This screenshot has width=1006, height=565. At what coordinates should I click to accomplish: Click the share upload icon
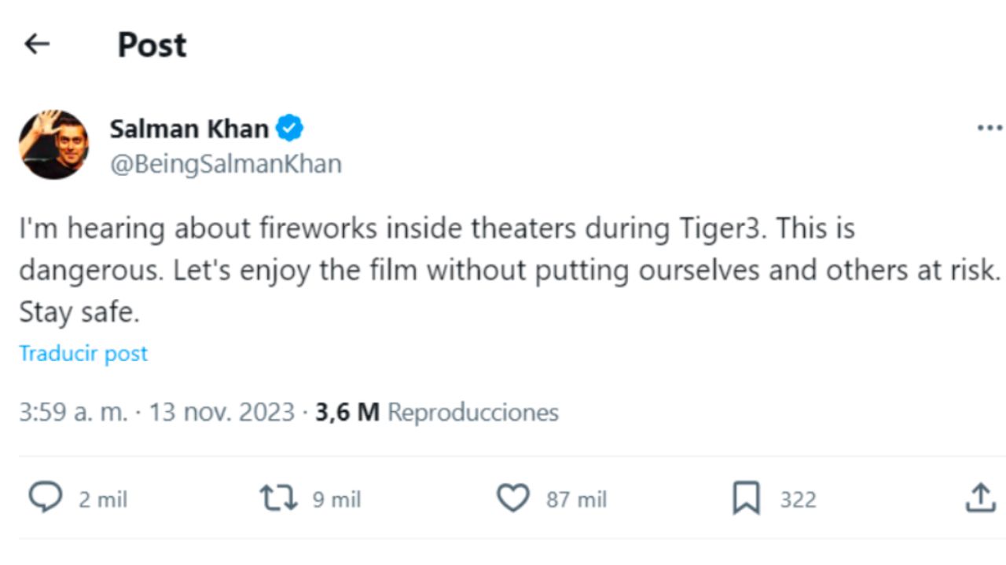pyautogui.click(x=979, y=498)
